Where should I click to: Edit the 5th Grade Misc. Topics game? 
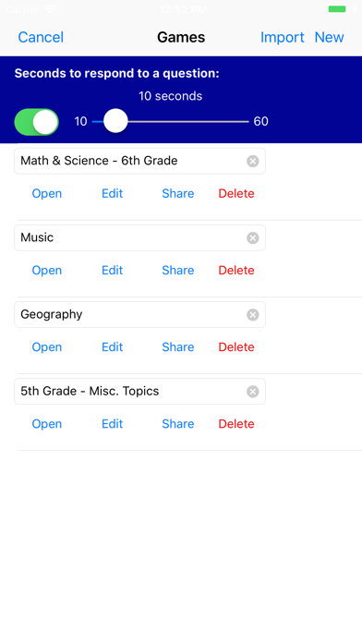pos(112,424)
